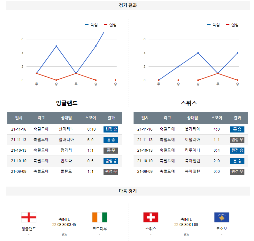Click the 원정 승 badge for 안도라
The width and height of the screenshot is (254, 241).
[111, 161]
